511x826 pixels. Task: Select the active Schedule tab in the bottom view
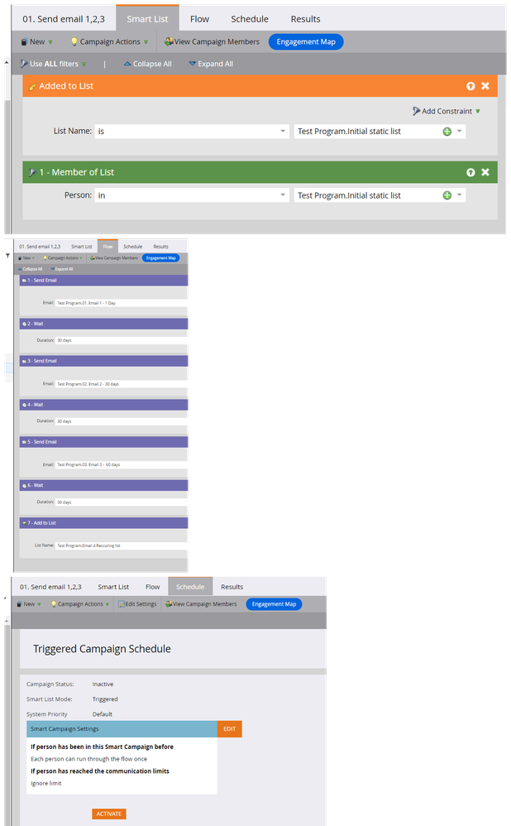pyautogui.click(x=190, y=586)
